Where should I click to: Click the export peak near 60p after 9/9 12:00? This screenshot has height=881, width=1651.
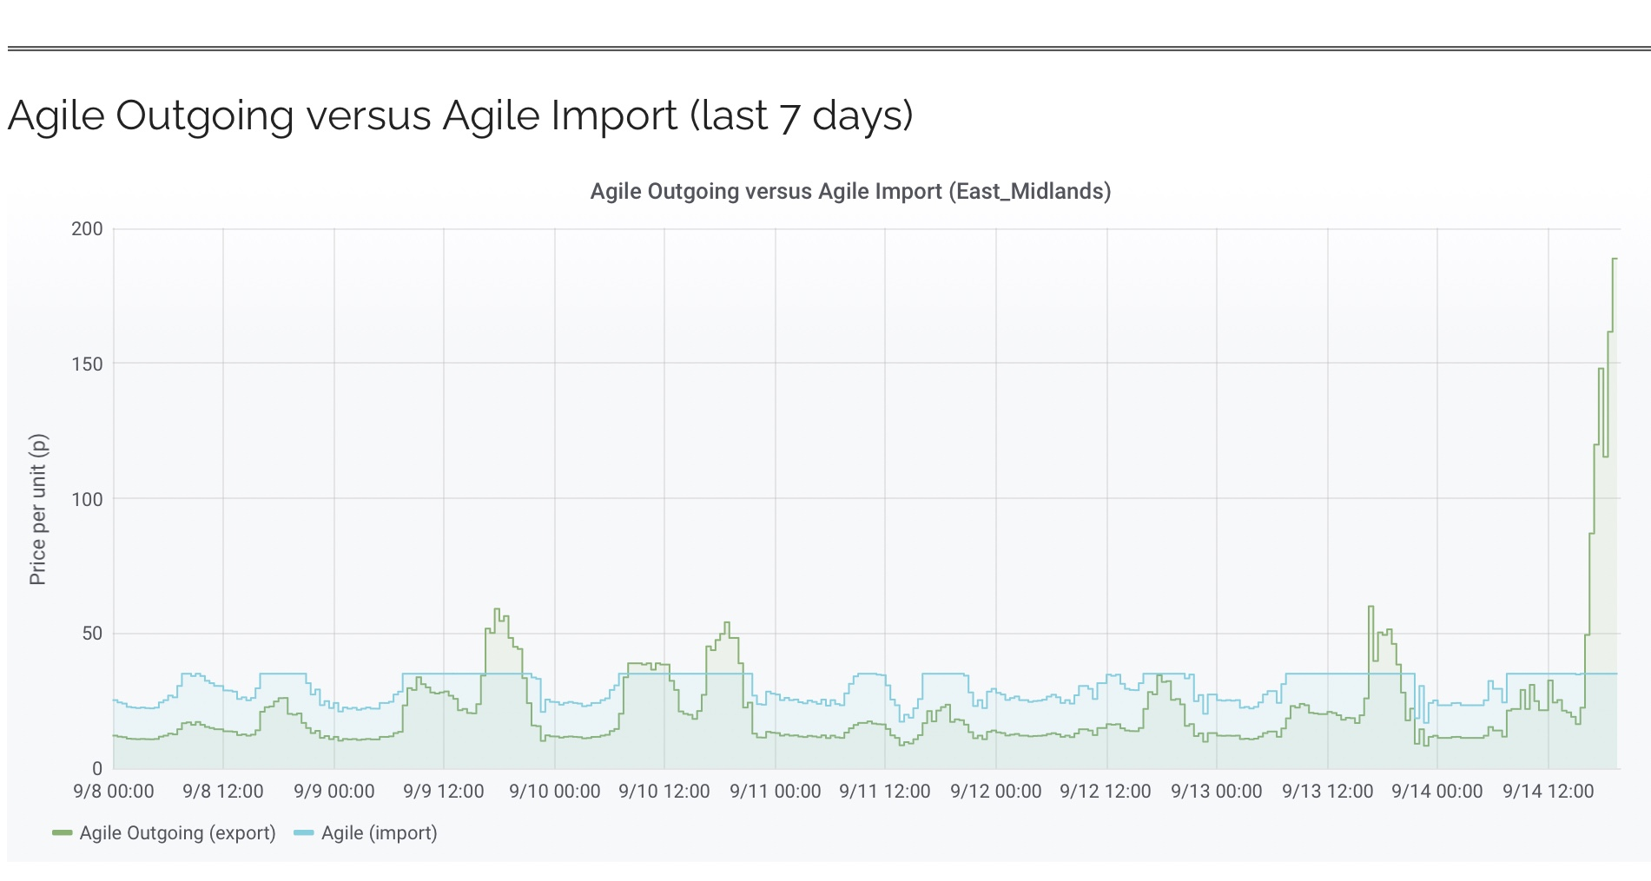click(x=497, y=609)
